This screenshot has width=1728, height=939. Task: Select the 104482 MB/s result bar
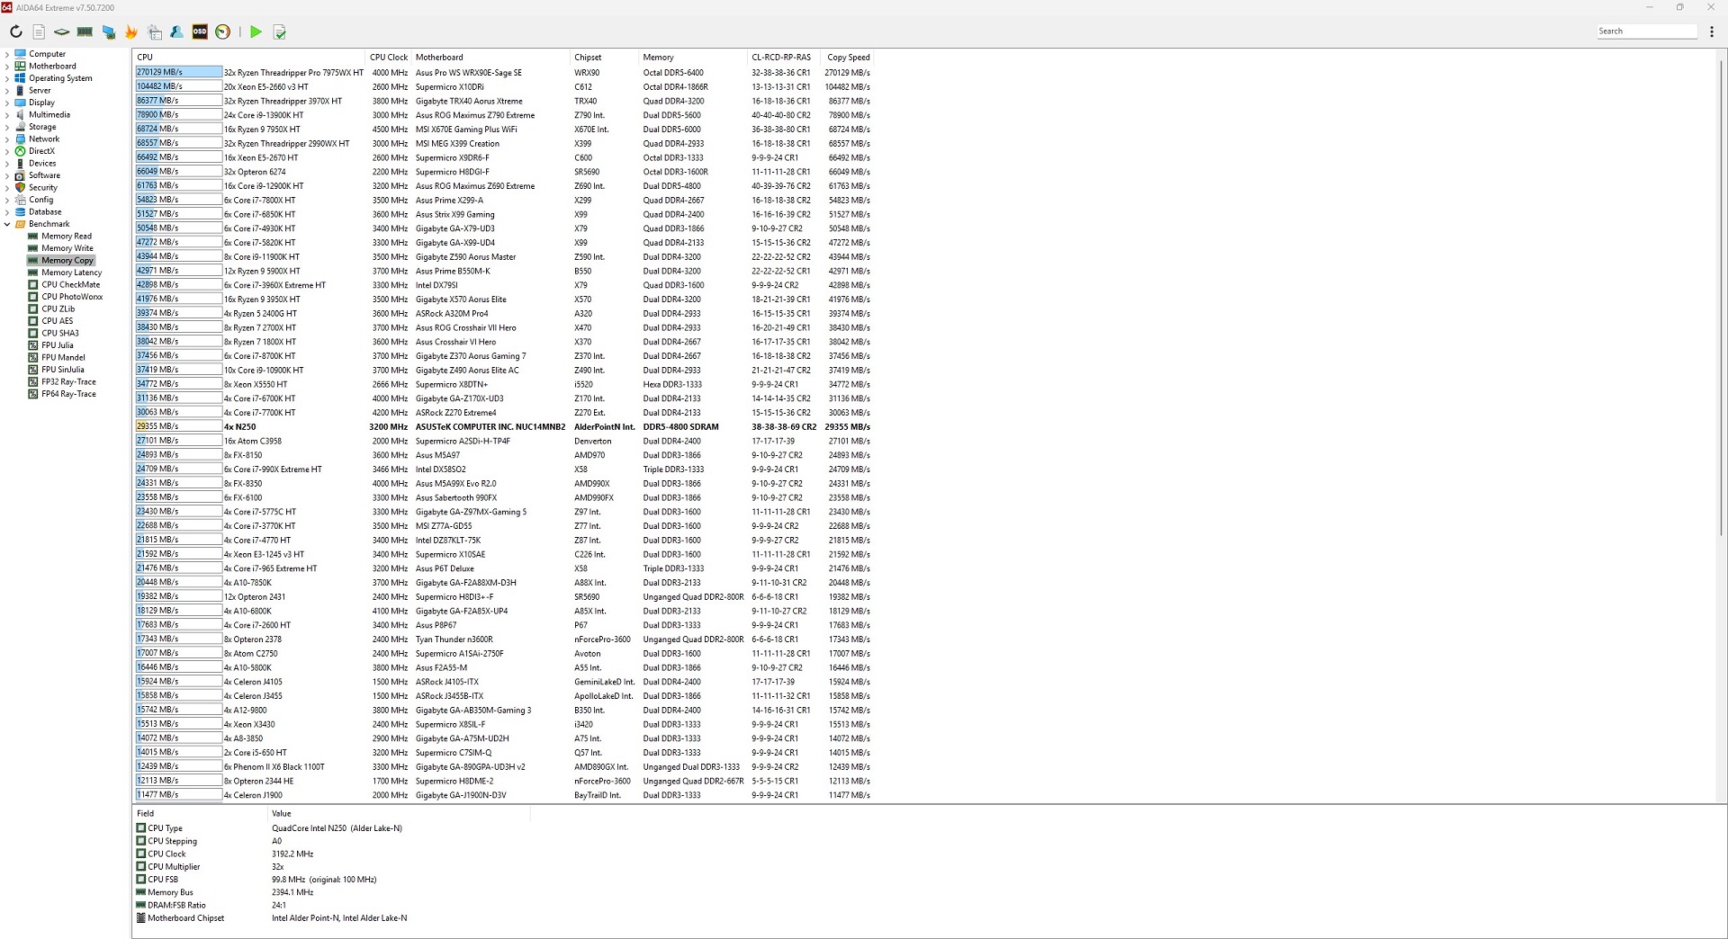pos(178,86)
